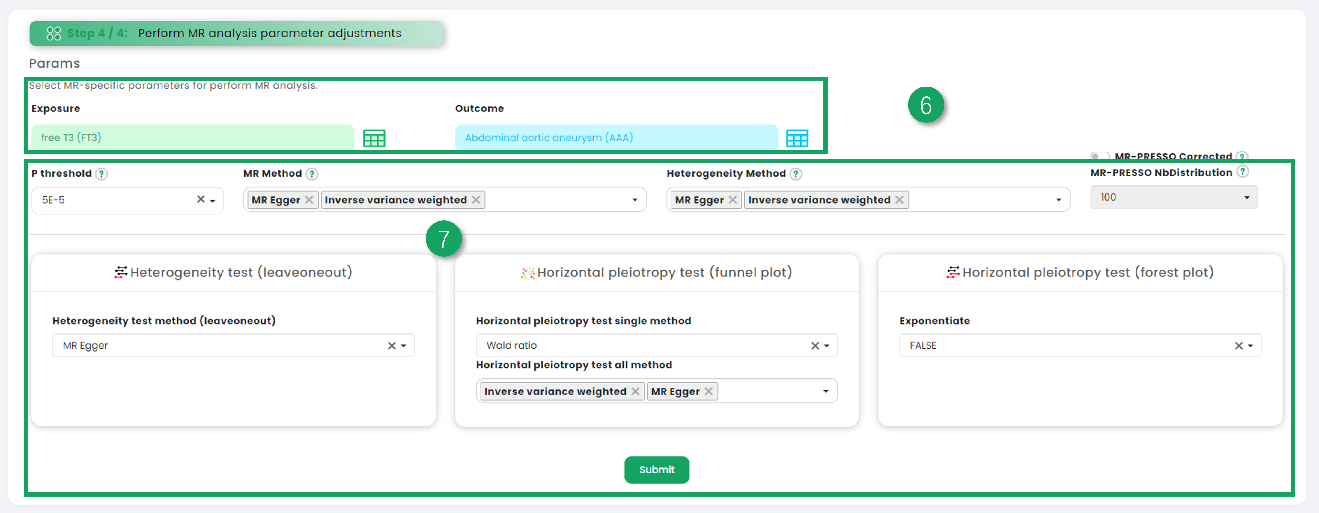Viewport: 1319px width, 513px height.
Task: Clear the Exponentiate FALSE selection
Action: pyautogui.click(x=1239, y=346)
